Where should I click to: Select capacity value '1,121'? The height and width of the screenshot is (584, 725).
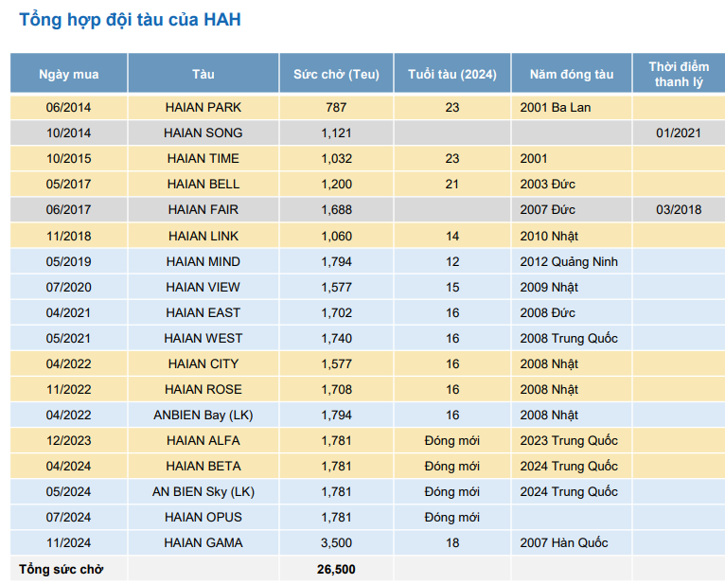336,133
